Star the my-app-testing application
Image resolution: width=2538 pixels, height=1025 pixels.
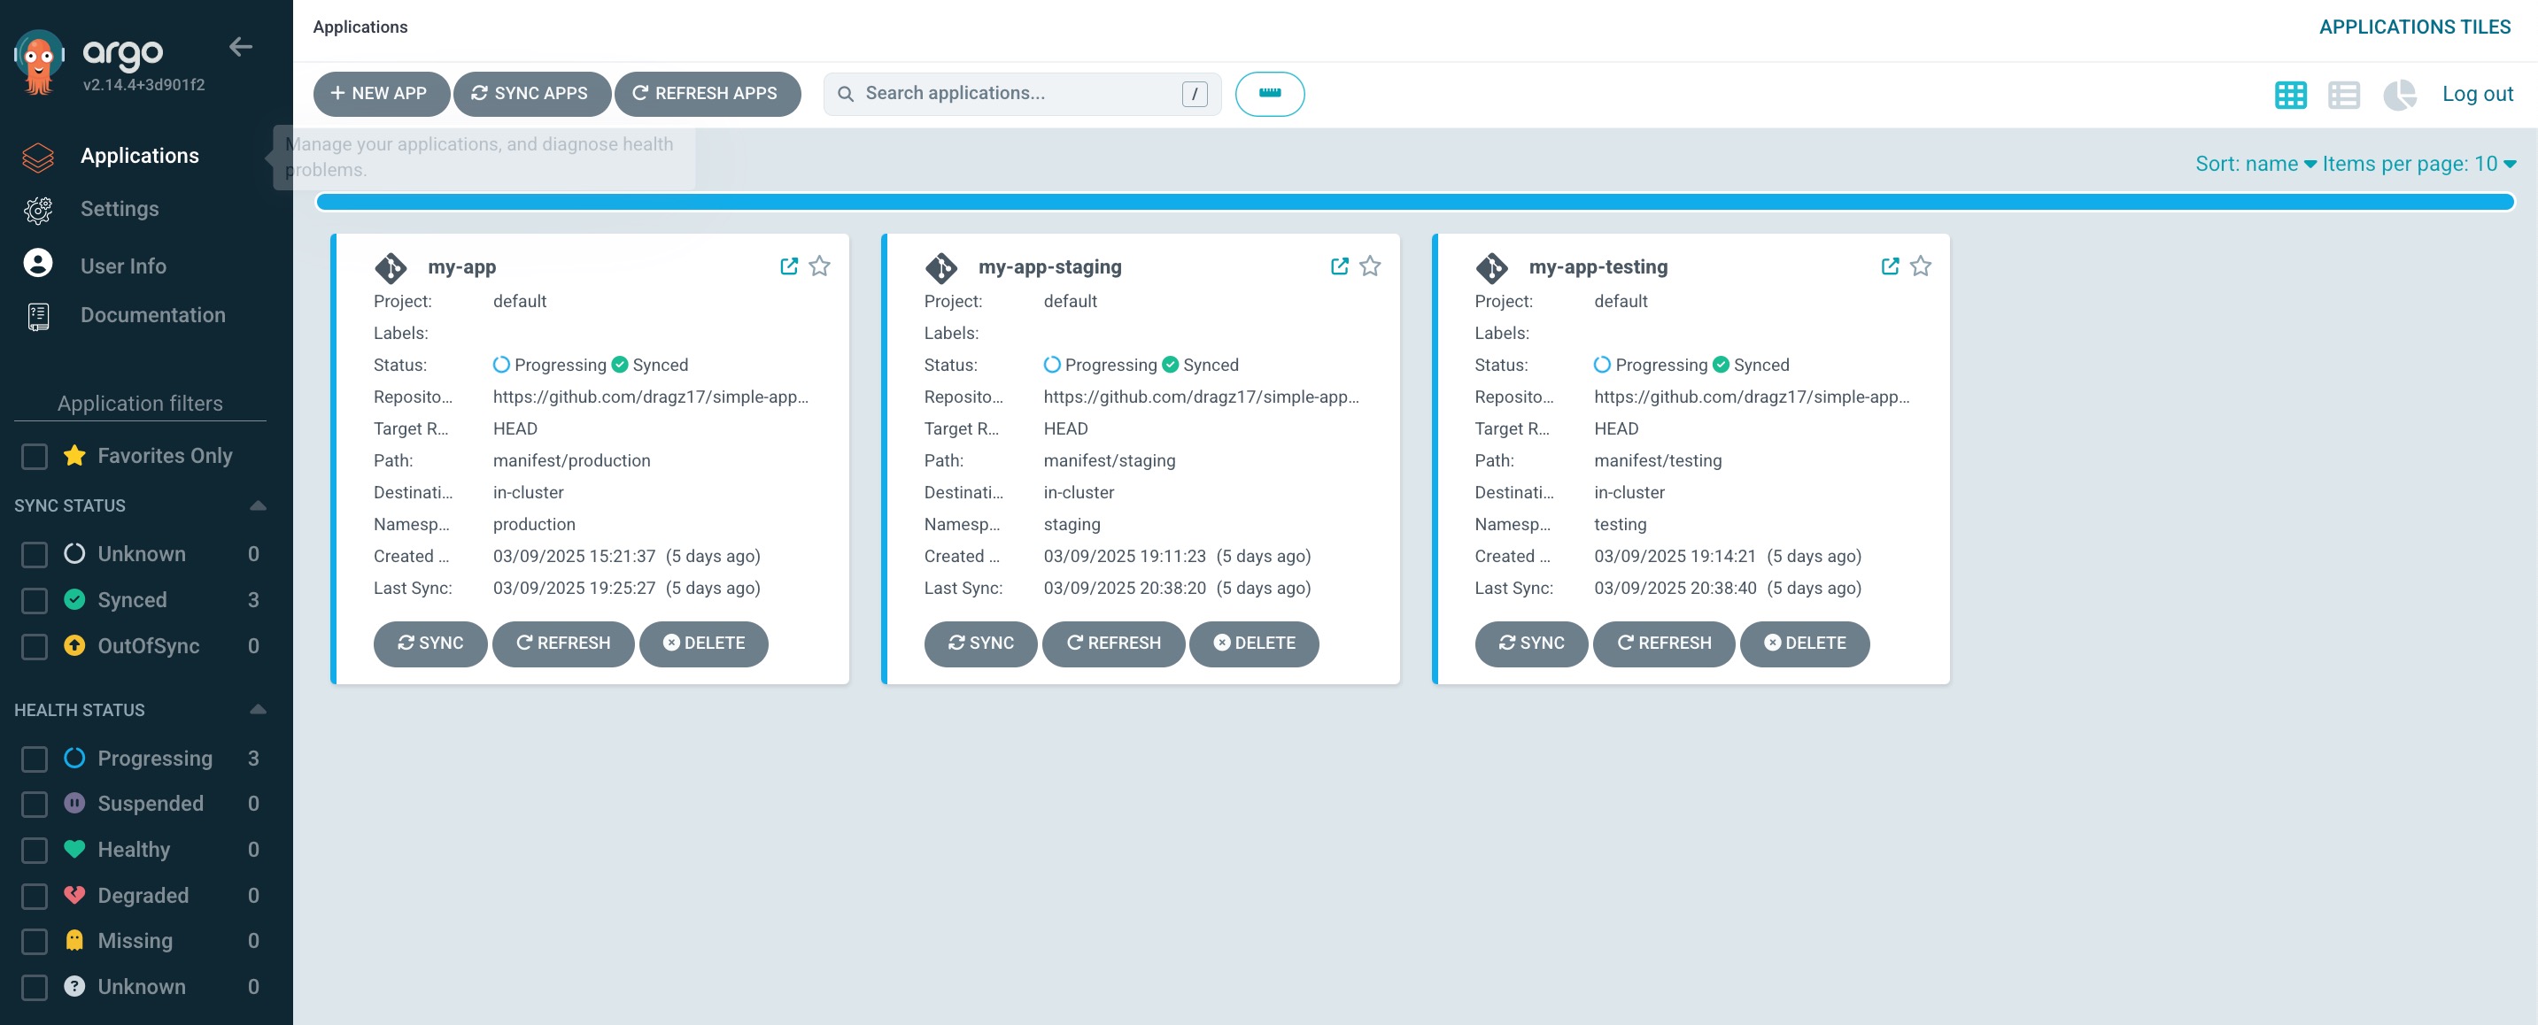tap(1919, 266)
